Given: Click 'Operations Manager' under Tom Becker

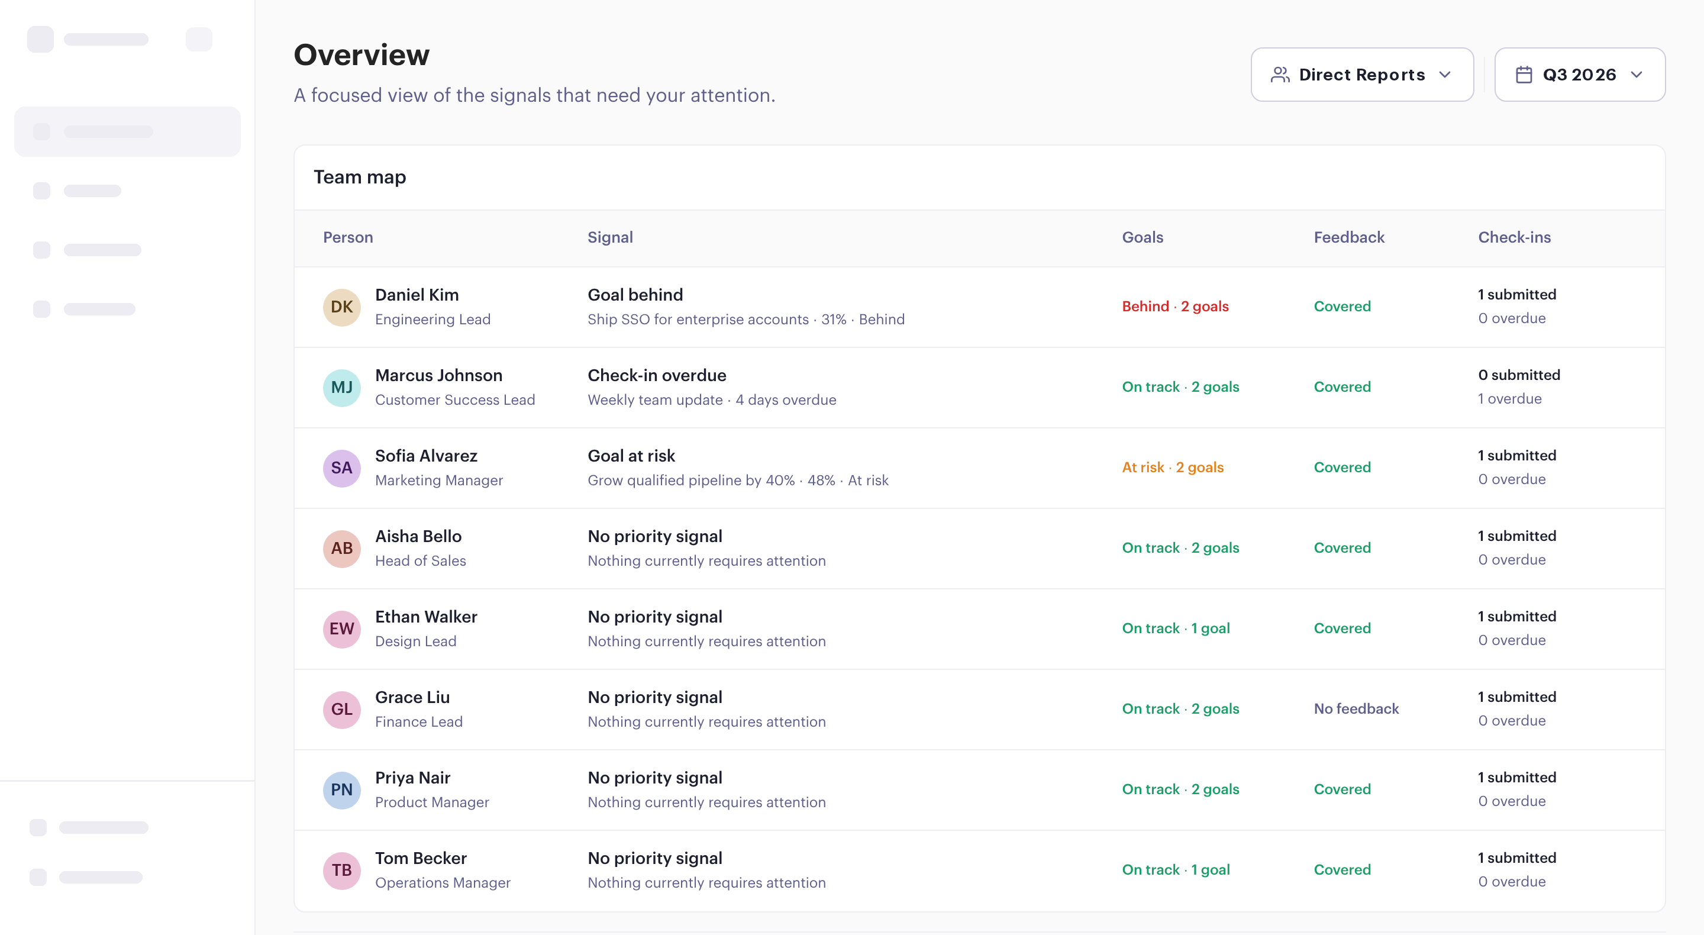Looking at the screenshot, I should tap(443, 883).
